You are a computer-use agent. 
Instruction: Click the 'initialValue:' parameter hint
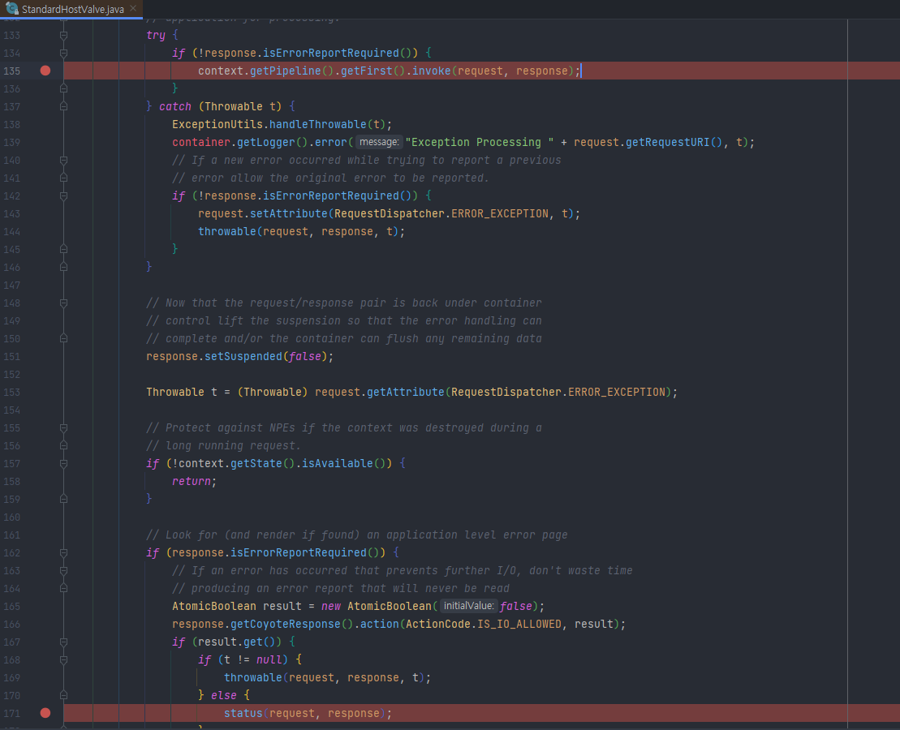coord(468,606)
